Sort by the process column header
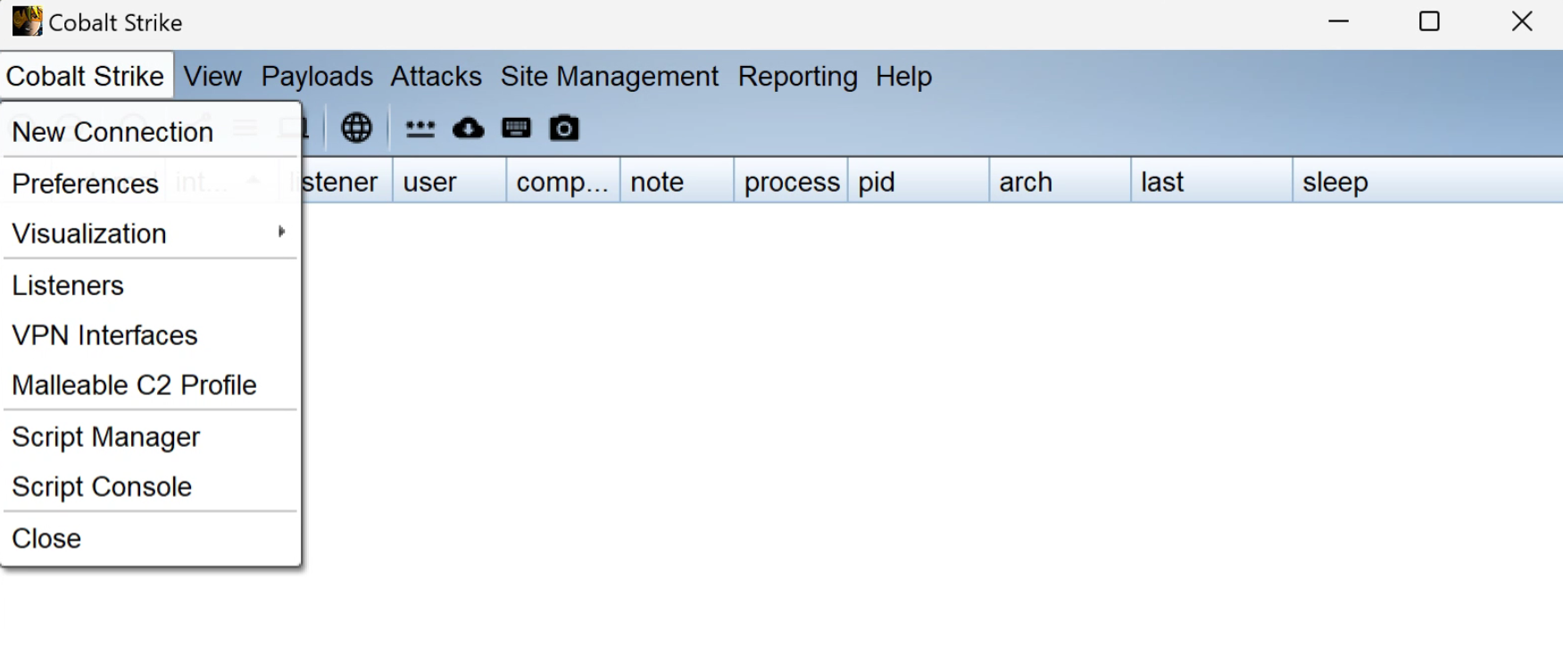This screenshot has height=652, width=1563. point(791,182)
